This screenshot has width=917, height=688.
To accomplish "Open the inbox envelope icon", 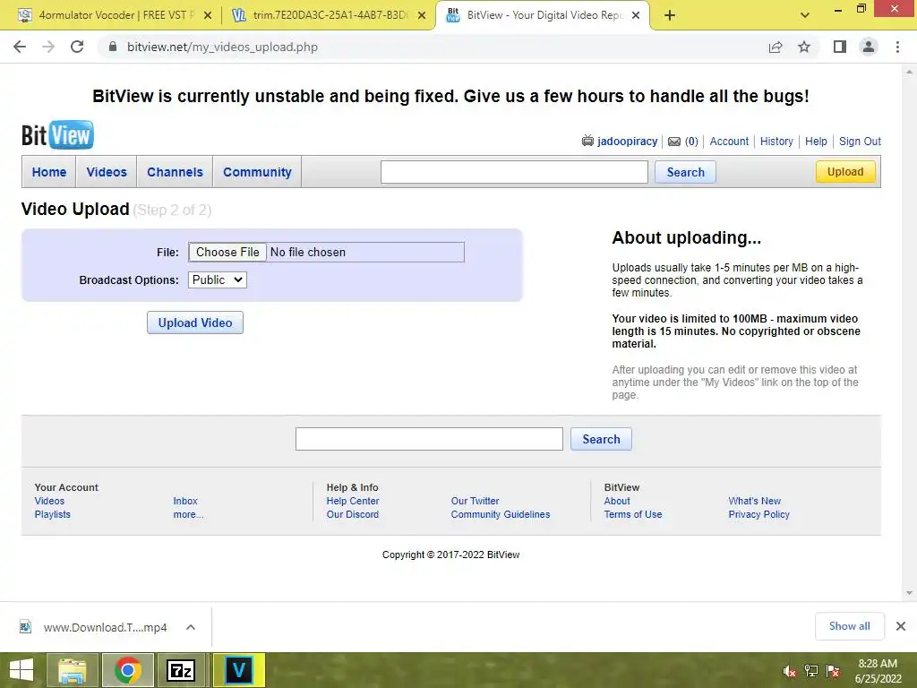I will (x=674, y=142).
